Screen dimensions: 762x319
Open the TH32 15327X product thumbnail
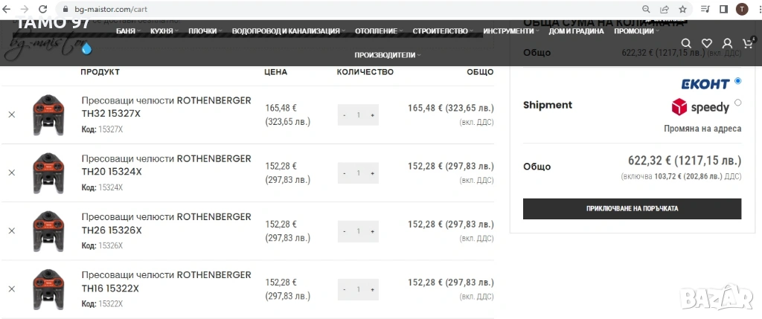pyautogui.click(x=49, y=115)
